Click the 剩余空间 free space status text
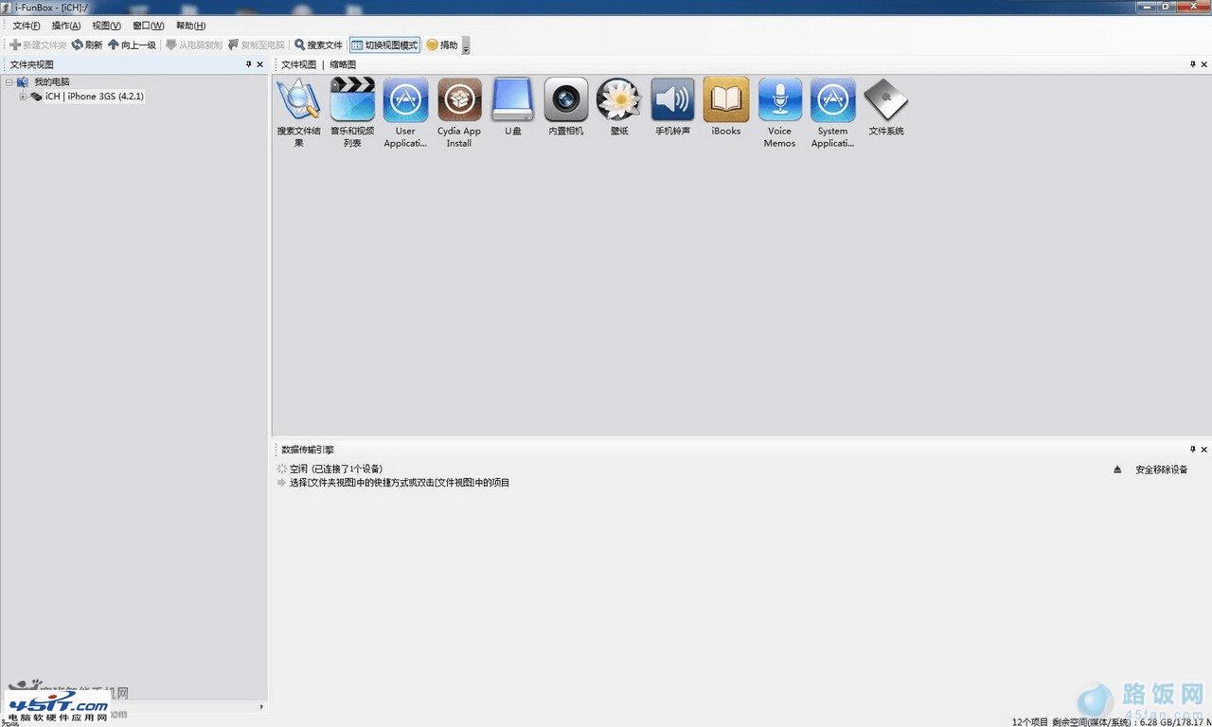1212x727 pixels. coord(1132,721)
